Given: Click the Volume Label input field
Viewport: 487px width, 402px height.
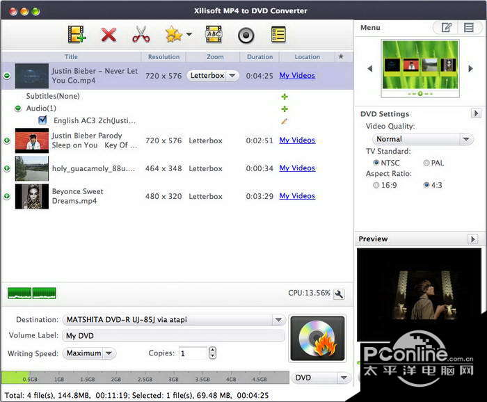Looking at the screenshot, I should coord(173,335).
